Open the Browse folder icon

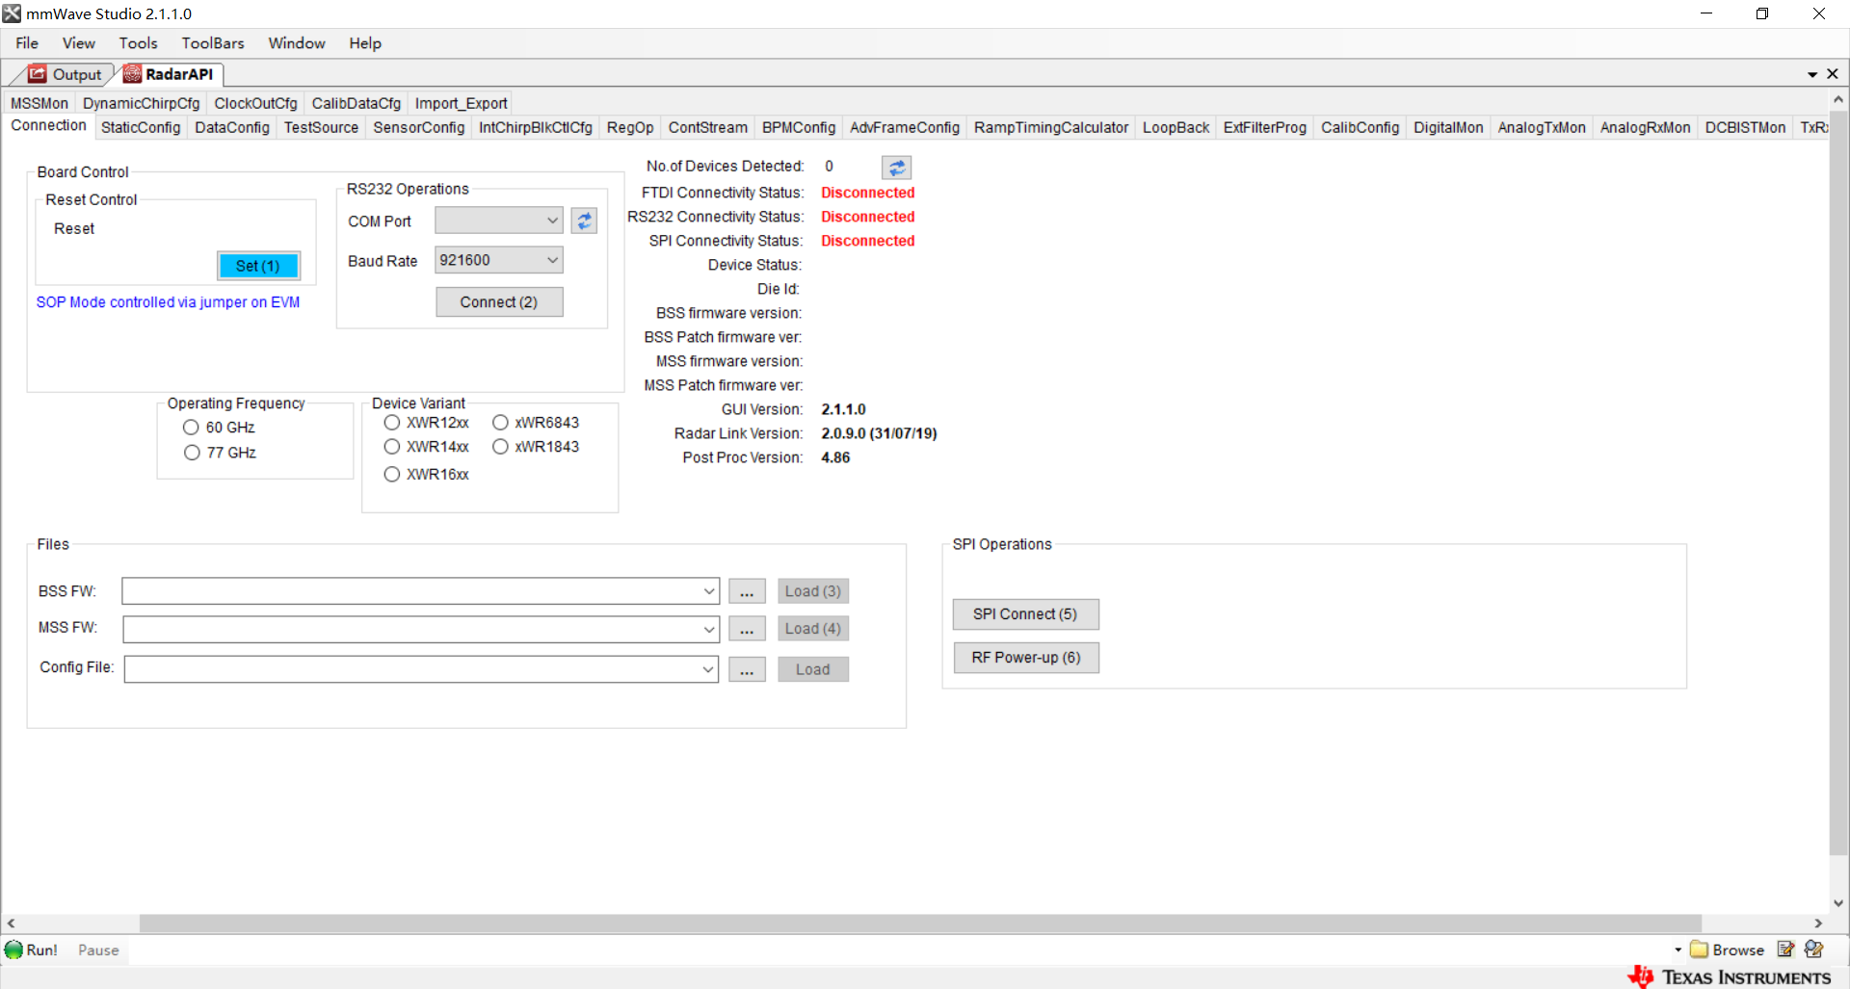pyautogui.click(x=1699, y=950)
